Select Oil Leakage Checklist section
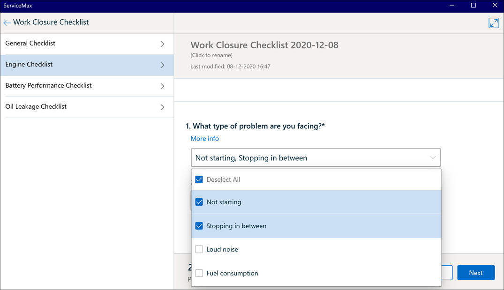Image resolution: width=504 pixels, height=290 pixels. pyautogui.click(x=87, y=107)
